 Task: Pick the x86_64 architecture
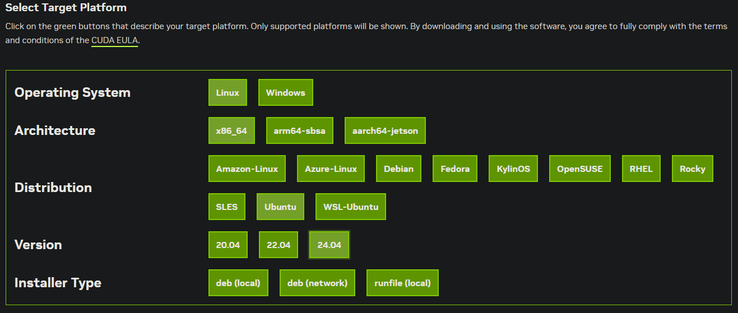click(231, 130)
